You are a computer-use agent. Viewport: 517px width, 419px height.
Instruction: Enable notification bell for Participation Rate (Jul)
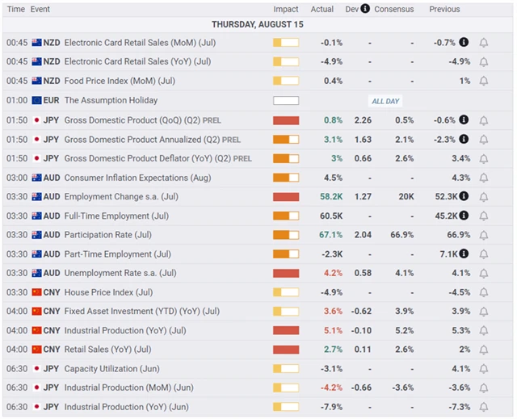[x=484, y=235]
